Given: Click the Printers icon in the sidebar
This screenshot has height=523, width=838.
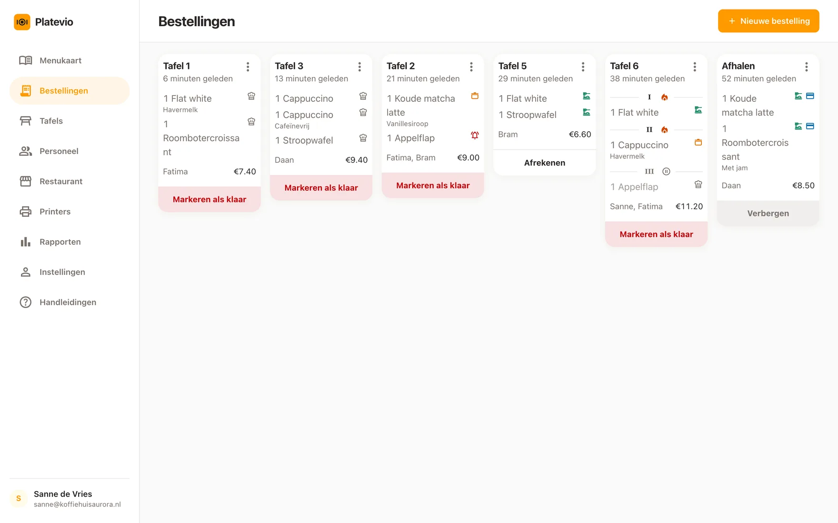Looking at the screenshot, I should (26, 212).
